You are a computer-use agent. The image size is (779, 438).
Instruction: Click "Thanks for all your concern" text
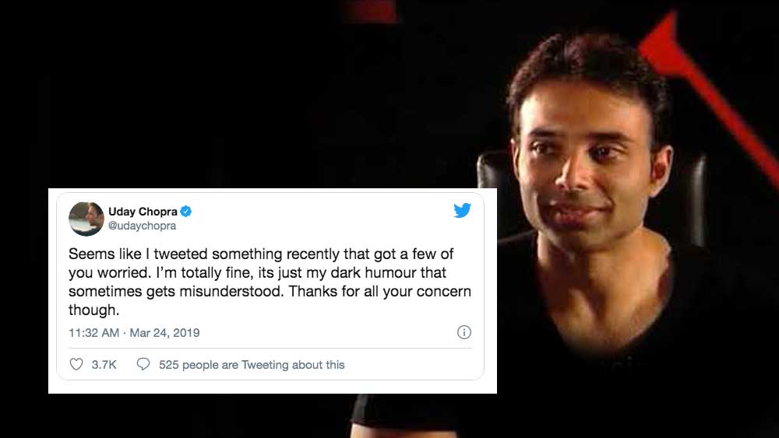coord(393,292)
